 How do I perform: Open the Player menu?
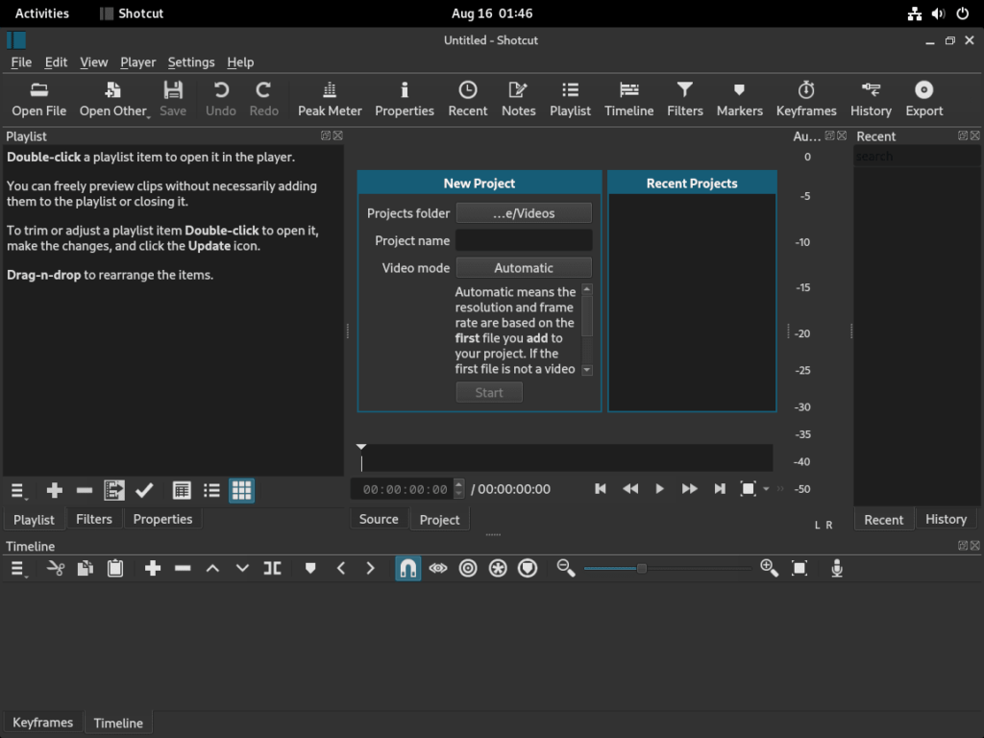[x=138, y=62]
